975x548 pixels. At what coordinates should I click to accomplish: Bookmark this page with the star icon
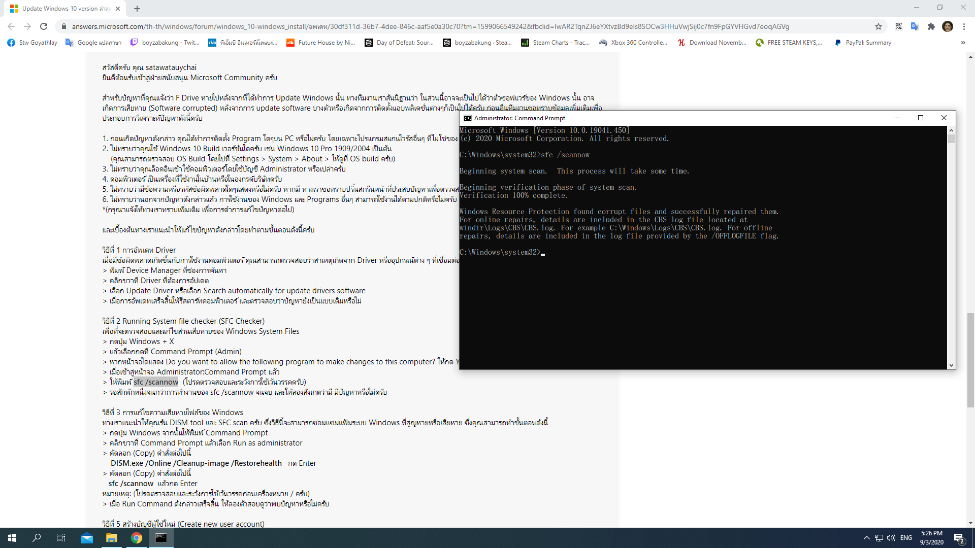tap(879, 26)
